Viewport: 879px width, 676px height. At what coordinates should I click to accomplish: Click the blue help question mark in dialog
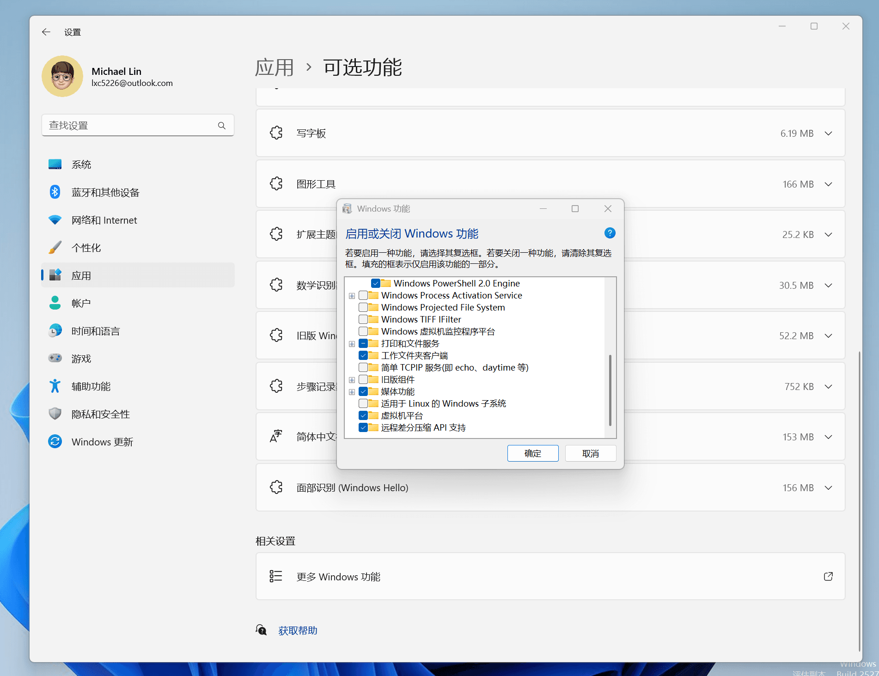[610, 233]
